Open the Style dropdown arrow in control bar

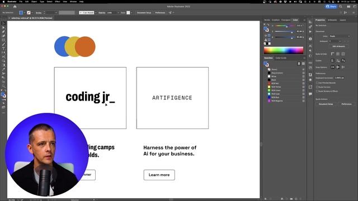[131, 13]
